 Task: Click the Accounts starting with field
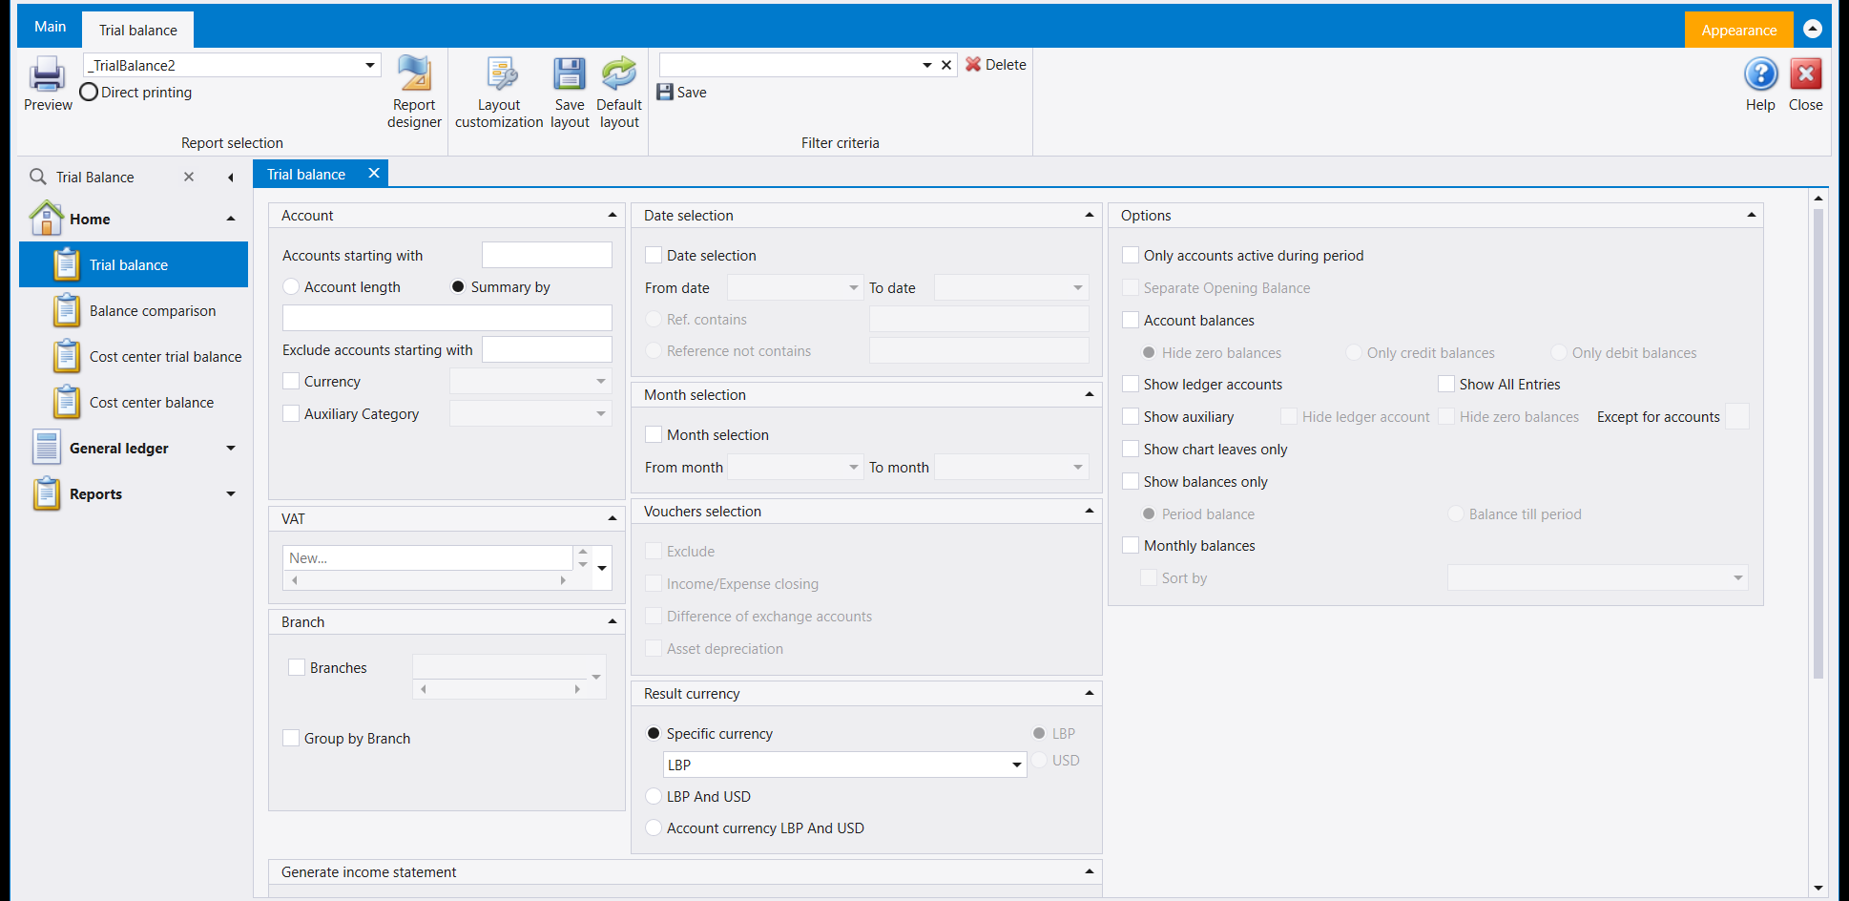tap(547, 255)
